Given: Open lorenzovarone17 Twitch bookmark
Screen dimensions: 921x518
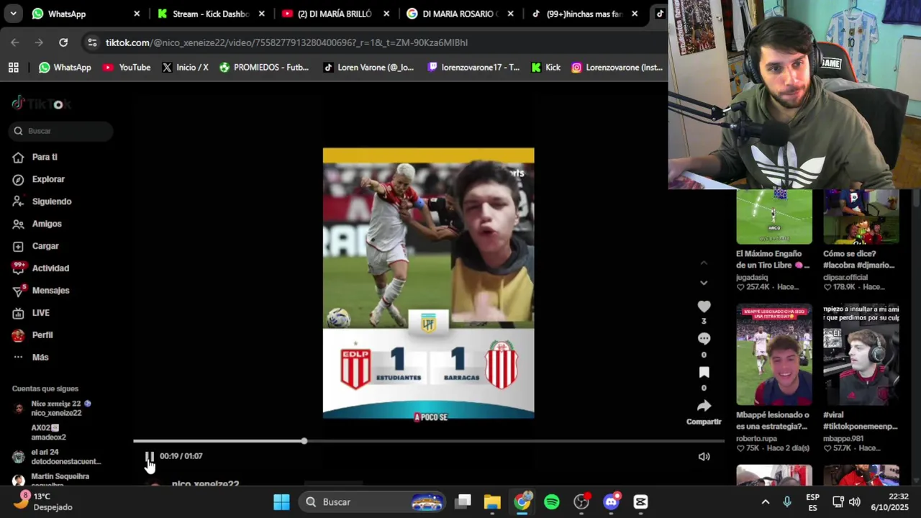Looking at the screenshot, I should point(473,67).
